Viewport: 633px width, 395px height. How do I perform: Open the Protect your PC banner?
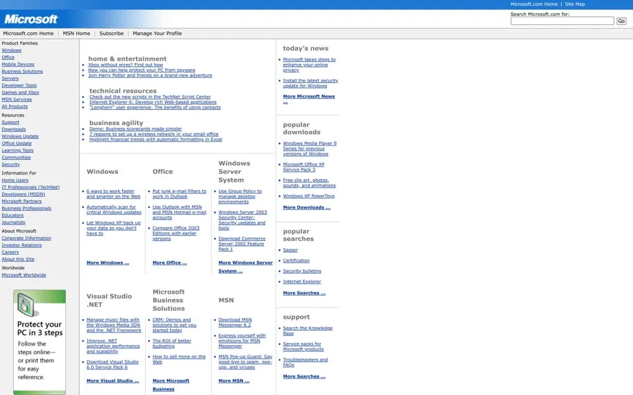pyautogui.click(x=40, y=342)
